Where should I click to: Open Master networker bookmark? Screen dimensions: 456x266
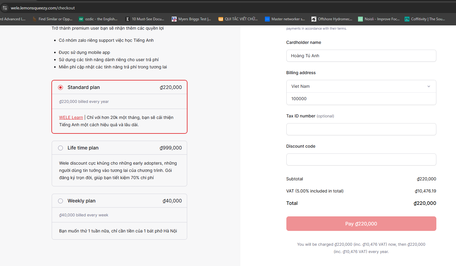[x=285, y=19]
